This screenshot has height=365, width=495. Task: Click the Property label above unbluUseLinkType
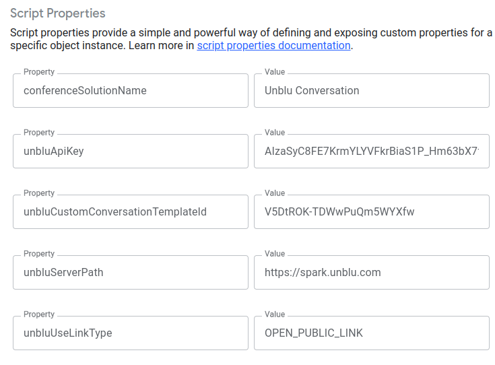pos(39,314)
